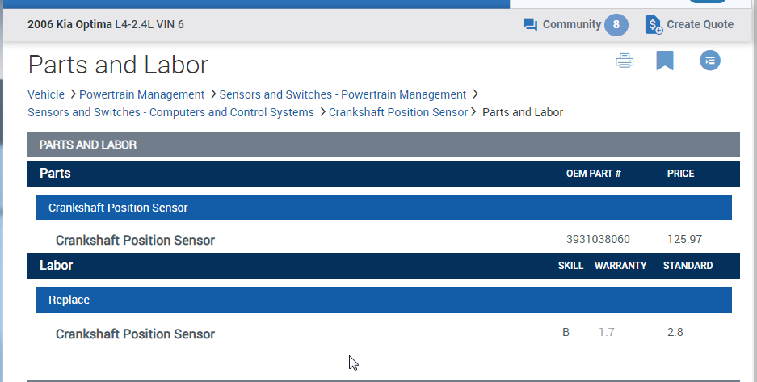Open Sensors and Switches - Computers and Control Systems
Viewport: 757px width, 382px height.
pyautogui.click(x=170, y=112)
